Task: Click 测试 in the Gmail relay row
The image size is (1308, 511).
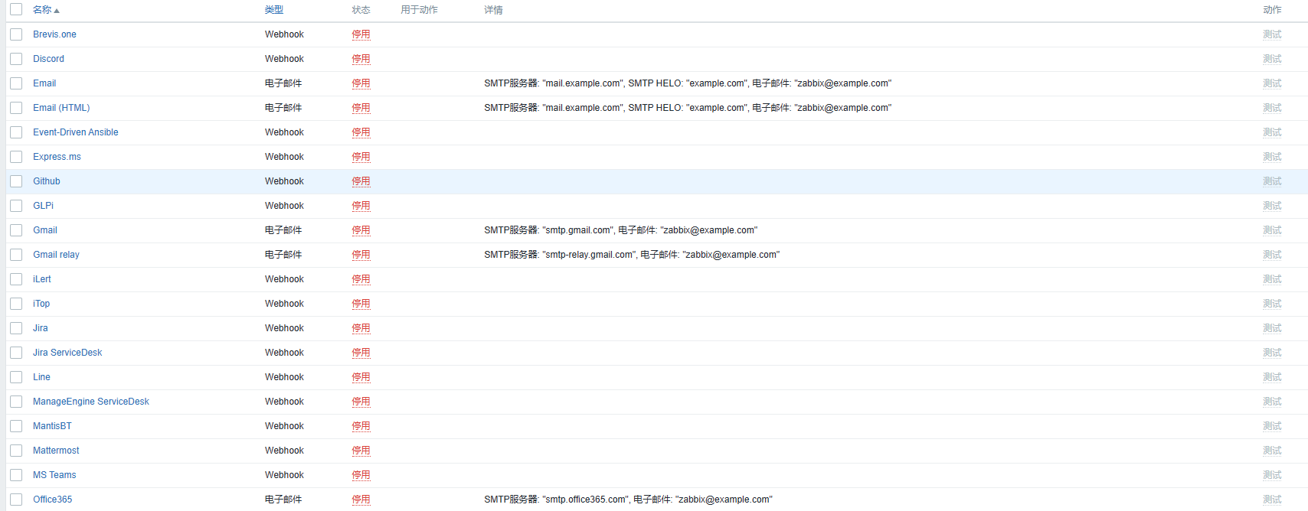Action: pos(1271,255)
